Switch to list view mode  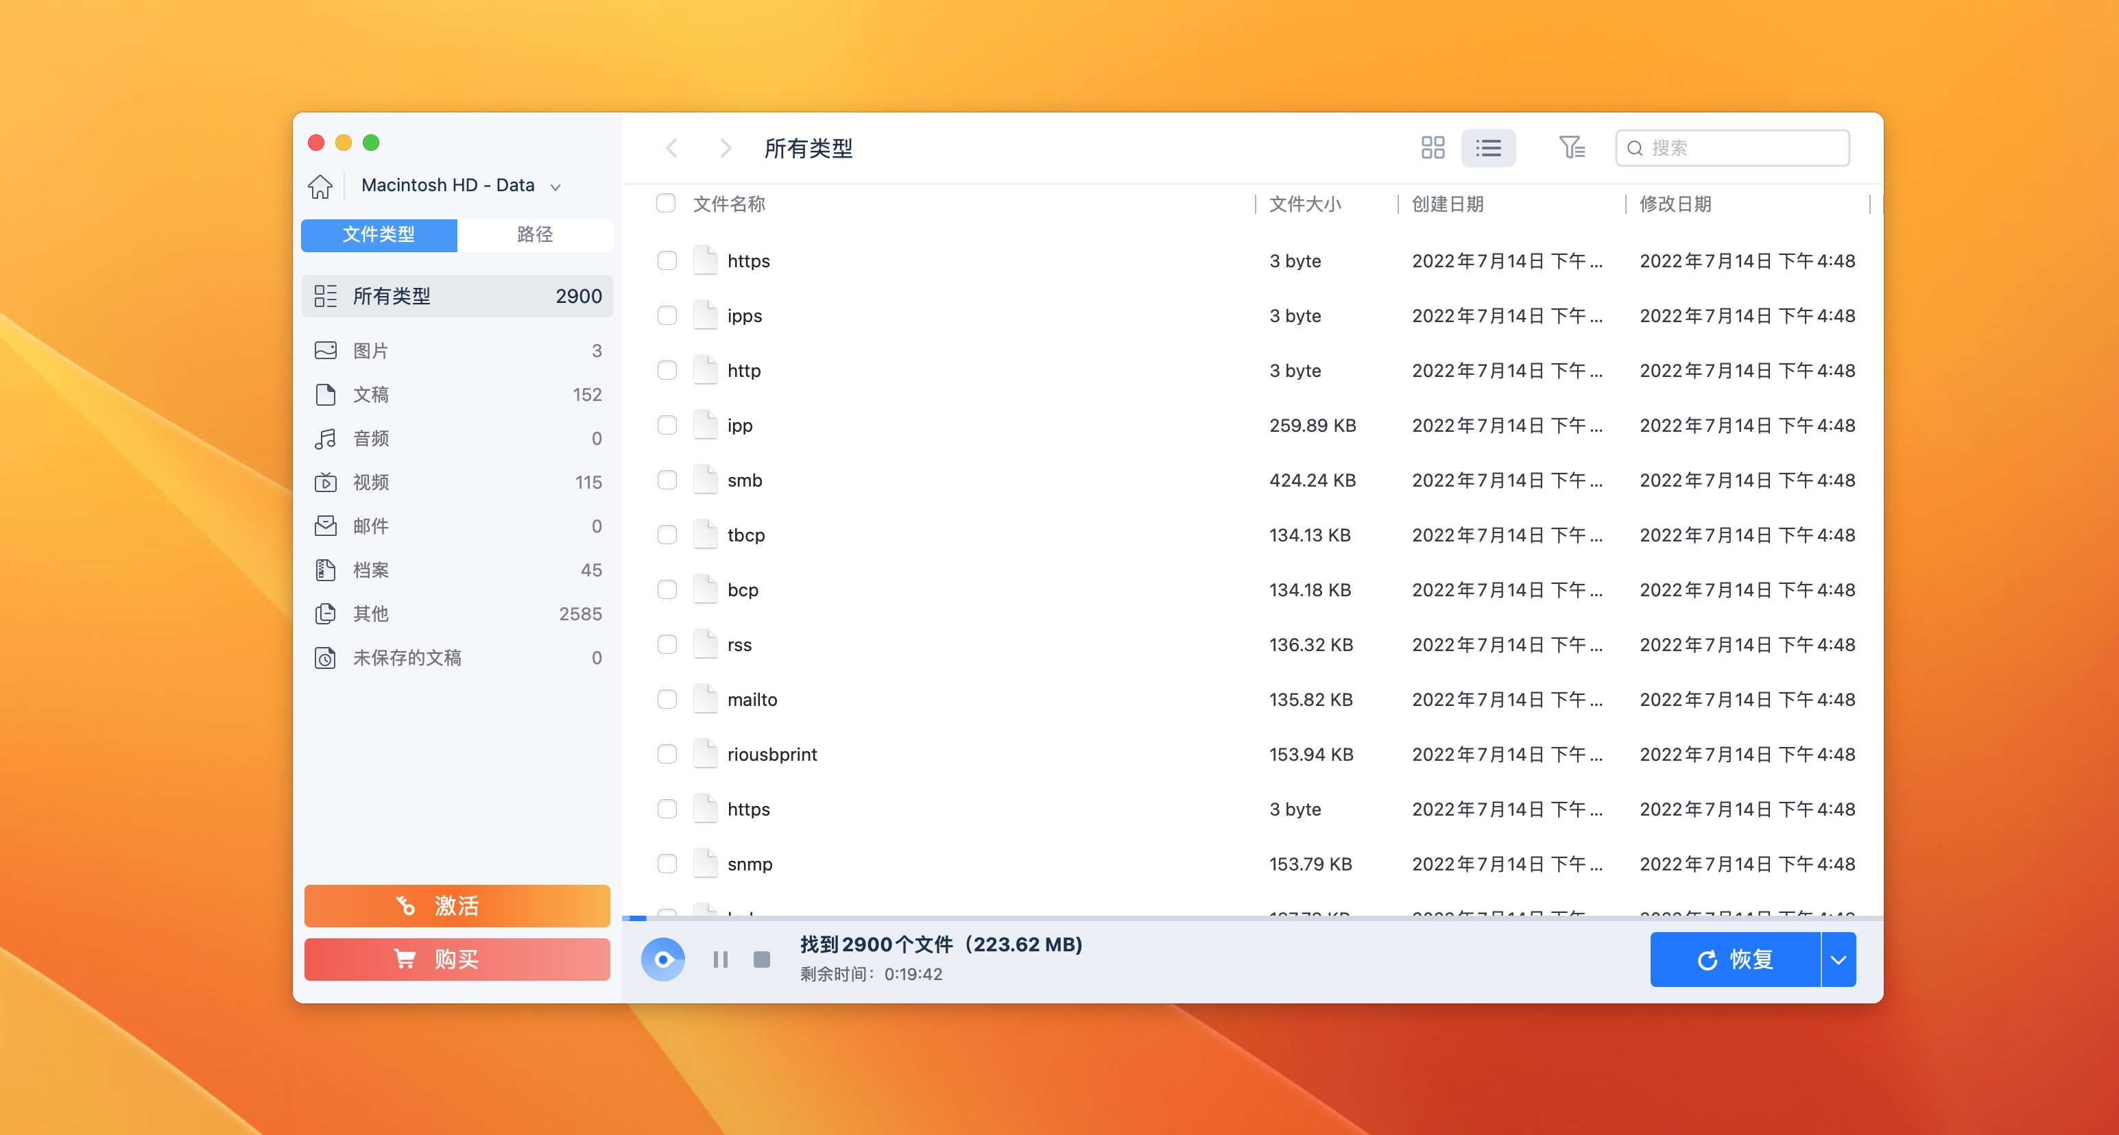[1488, 148]
